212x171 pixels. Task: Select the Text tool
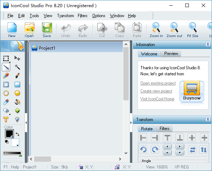(6, 119)
